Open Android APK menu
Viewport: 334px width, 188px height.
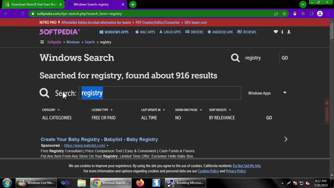click(220, 32)
